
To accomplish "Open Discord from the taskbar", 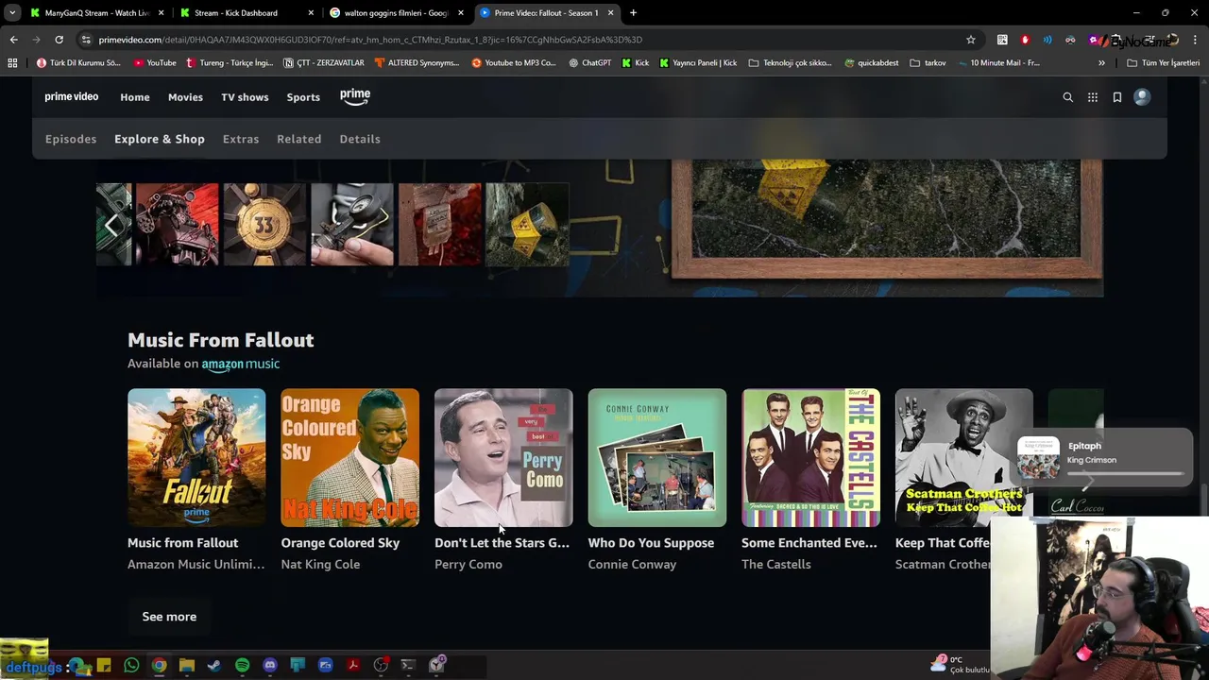I will click(270, 665).
